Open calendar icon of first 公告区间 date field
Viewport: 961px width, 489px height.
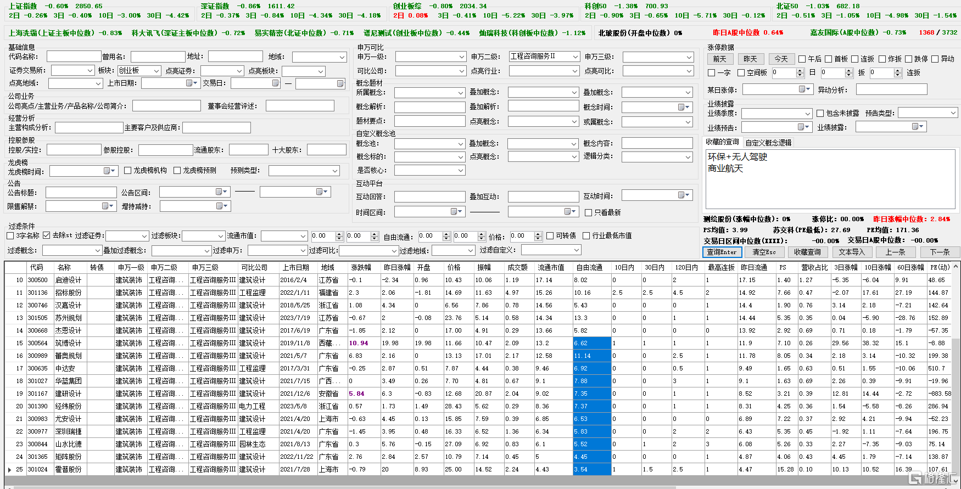click(221, 192)
